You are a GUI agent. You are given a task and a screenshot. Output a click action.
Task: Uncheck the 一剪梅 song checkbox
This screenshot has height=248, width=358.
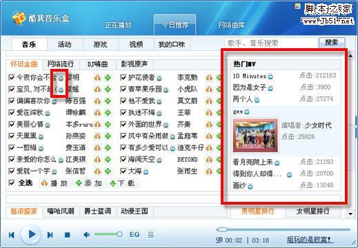point(11,147)
